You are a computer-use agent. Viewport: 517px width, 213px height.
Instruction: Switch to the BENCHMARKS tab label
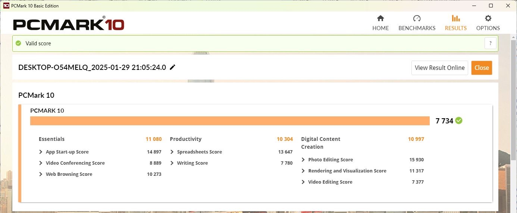[x=417, y=28]
